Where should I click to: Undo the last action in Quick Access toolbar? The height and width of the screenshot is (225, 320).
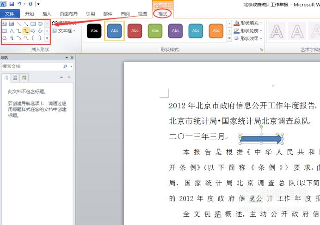[19, 4]
